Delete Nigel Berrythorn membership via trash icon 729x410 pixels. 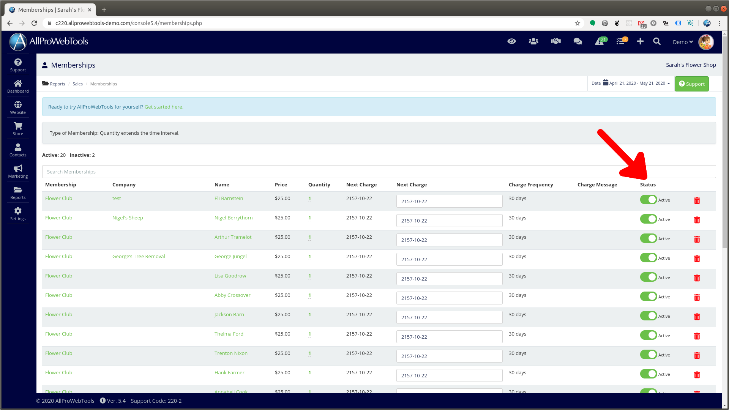697,220
